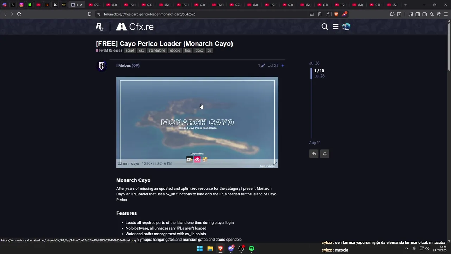Click the Rockstar Games logo

coord(100,27)
